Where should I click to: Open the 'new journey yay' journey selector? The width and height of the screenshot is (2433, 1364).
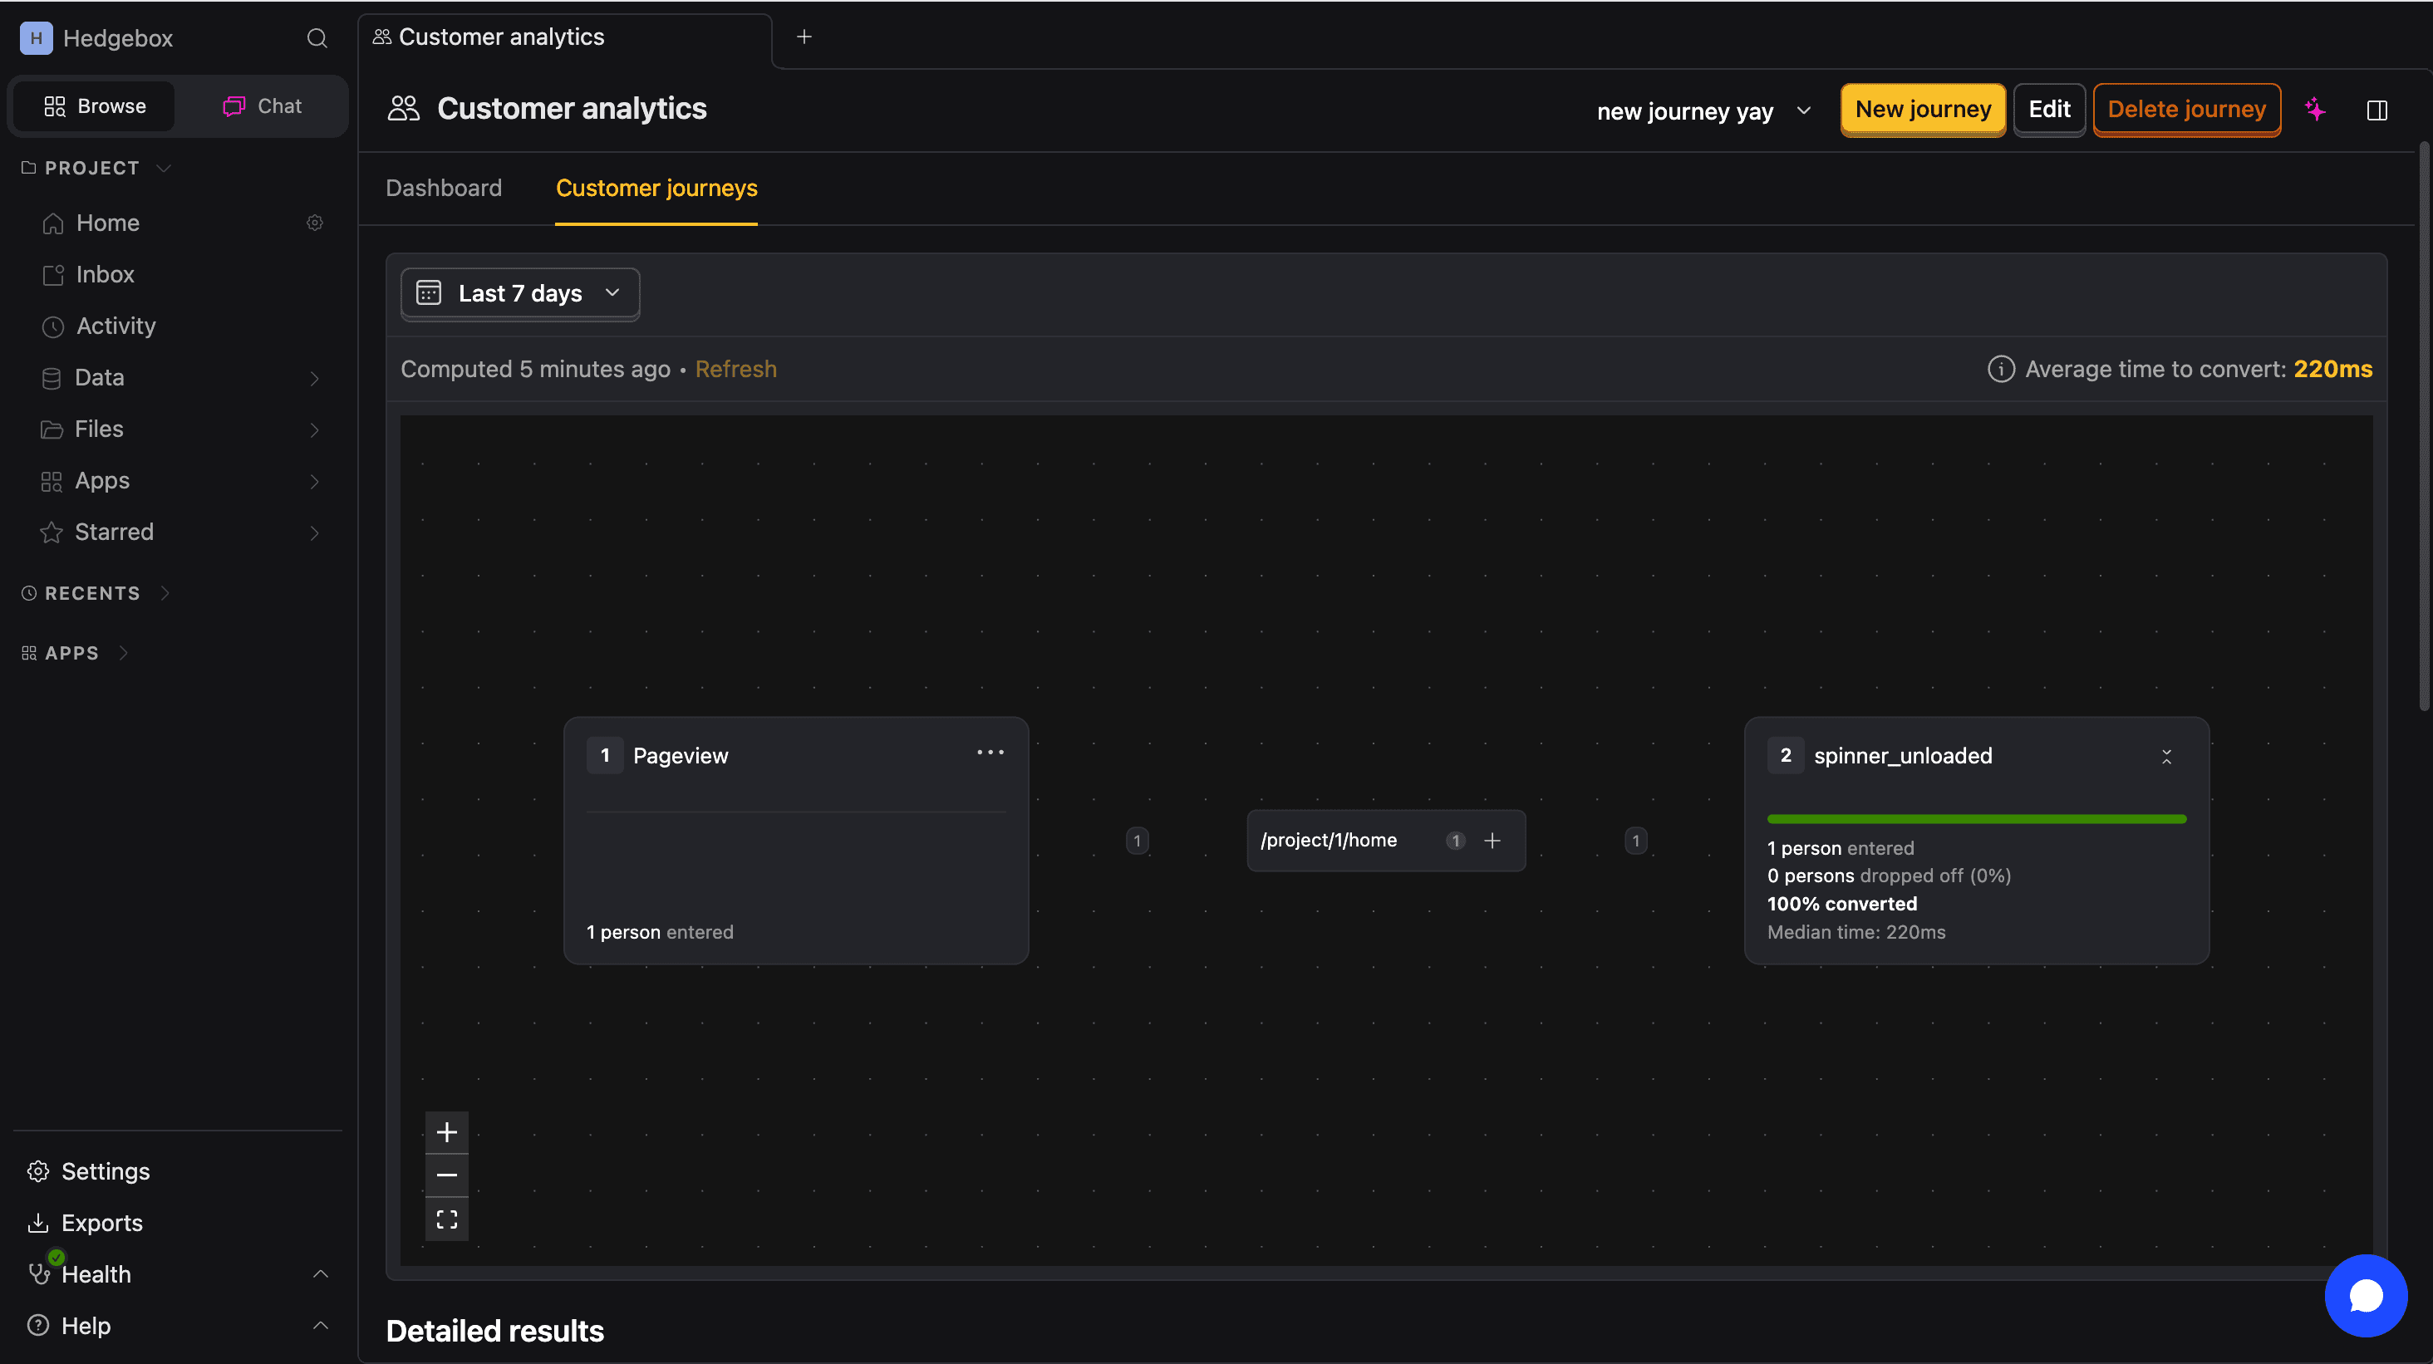[x=1703, y=110]
